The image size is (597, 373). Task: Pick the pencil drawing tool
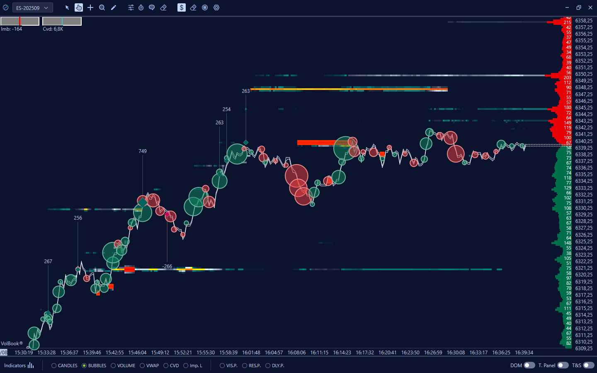114,7
